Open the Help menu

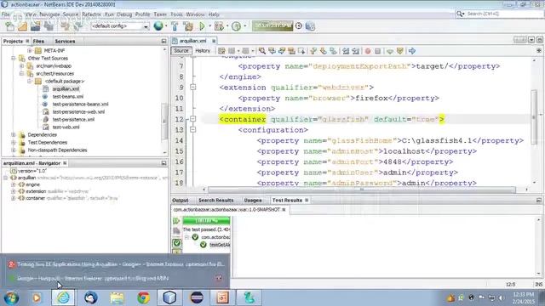coord(214,14)
